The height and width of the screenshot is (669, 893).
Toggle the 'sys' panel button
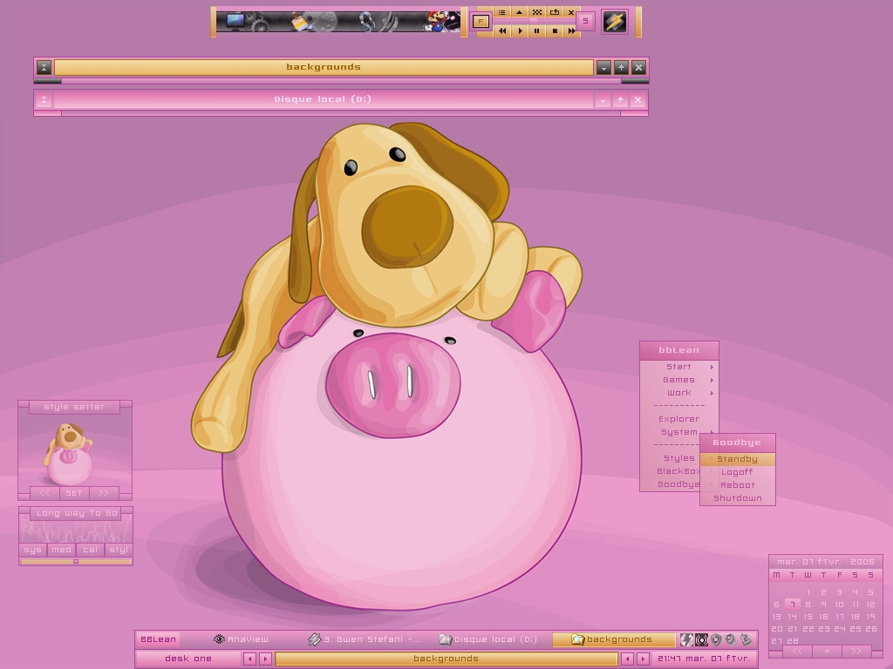point(33,550)
